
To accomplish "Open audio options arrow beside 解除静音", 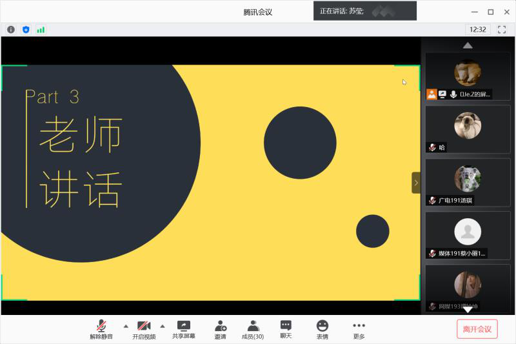I will coord(126,325).
